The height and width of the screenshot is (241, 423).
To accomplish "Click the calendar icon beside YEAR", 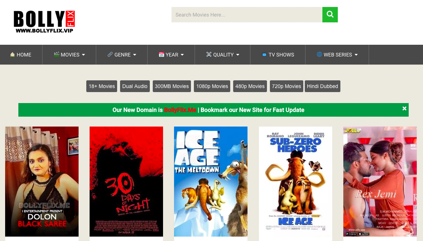I will point(161,55).
